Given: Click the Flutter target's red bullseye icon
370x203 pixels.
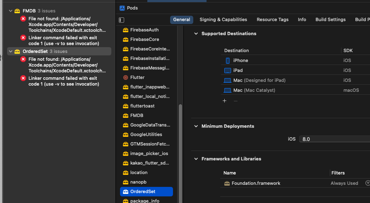Looking at the screenshot, I should click(125, 77).
